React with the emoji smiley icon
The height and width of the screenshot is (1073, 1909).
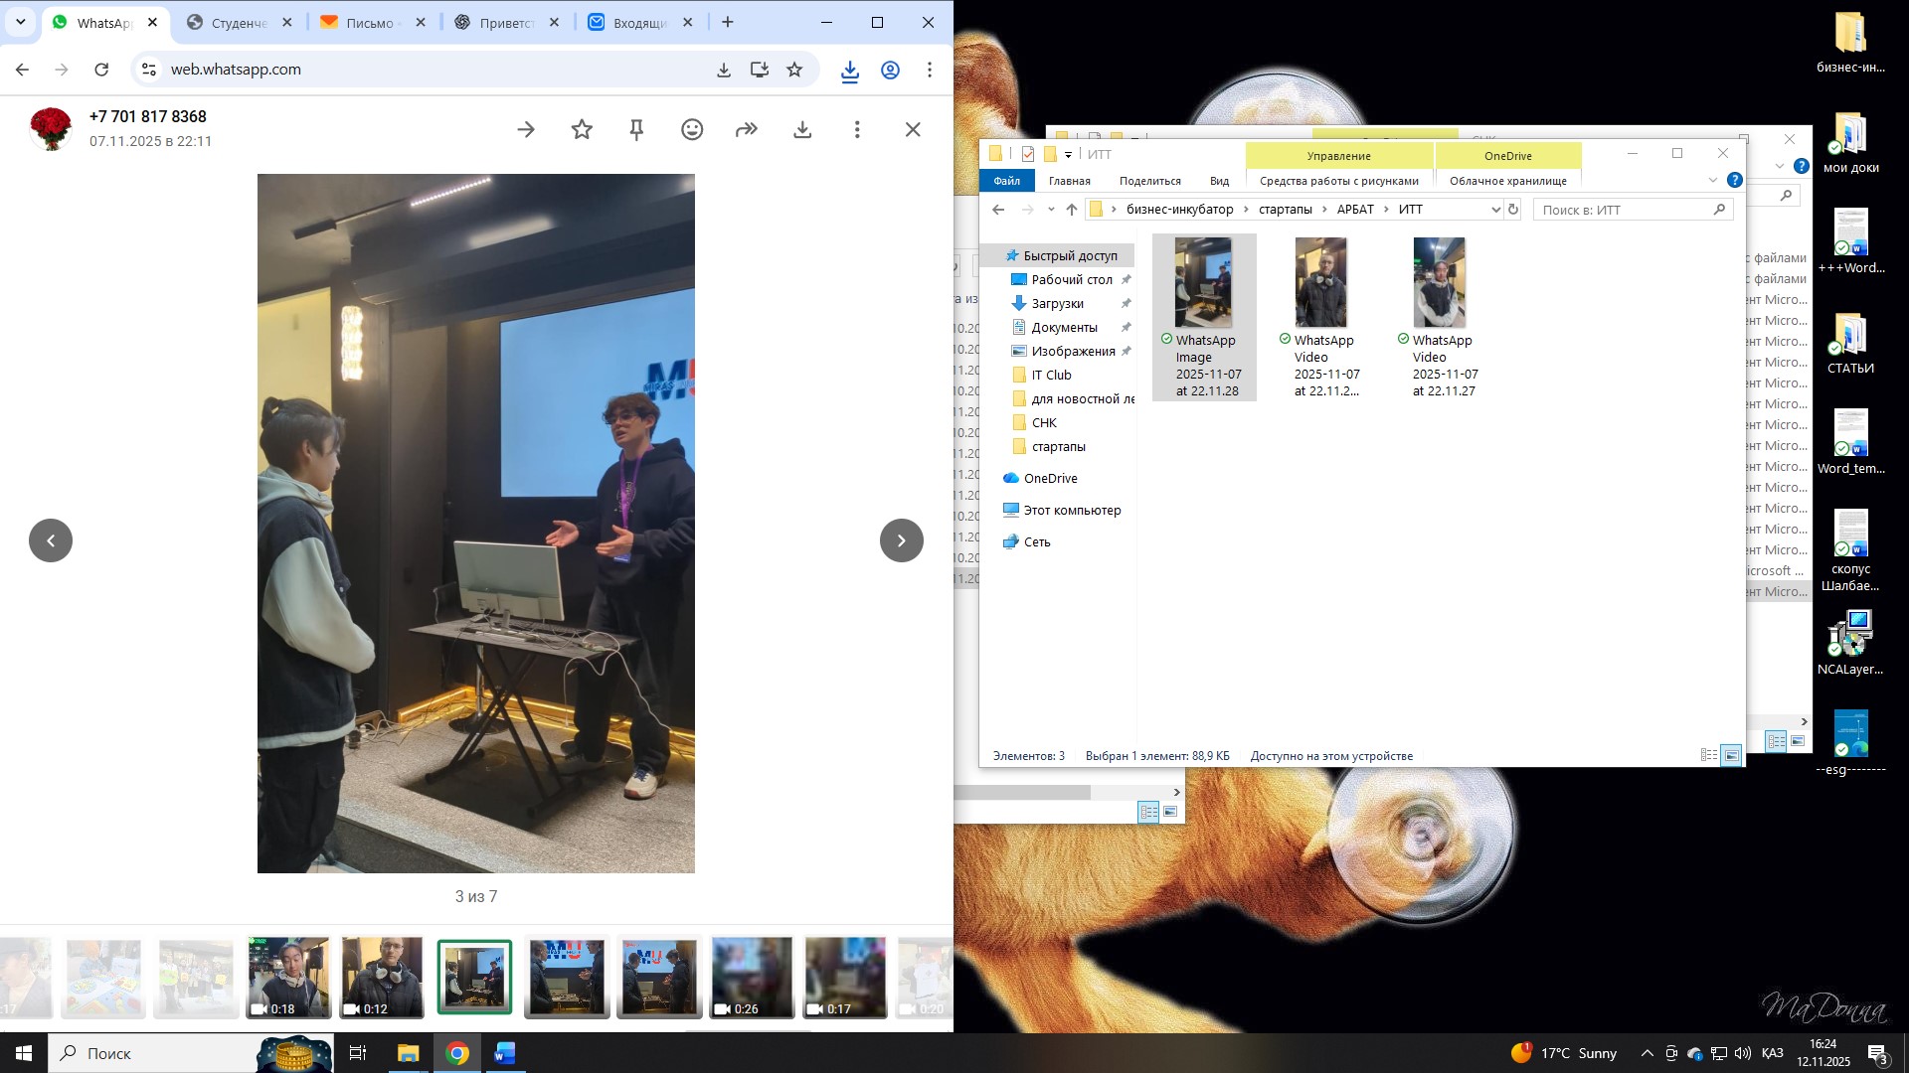pyautogui.click(x=692, y=130)
